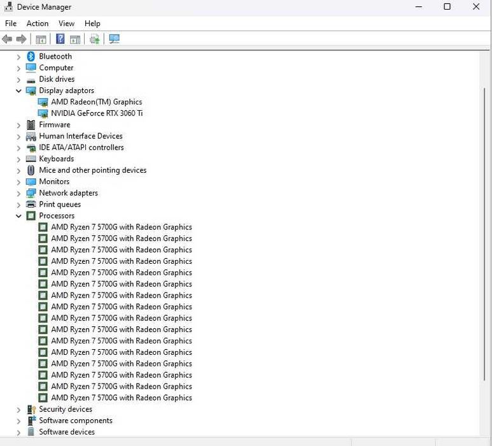Viewport: 492px width, 446px height.
Task: Expand the Network adapters chevron
Action: 18,194
